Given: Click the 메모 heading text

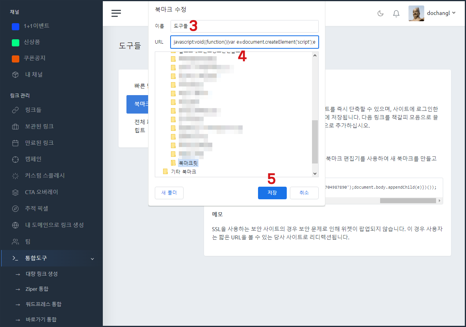Looking at the screenshot, I should 217,214.
